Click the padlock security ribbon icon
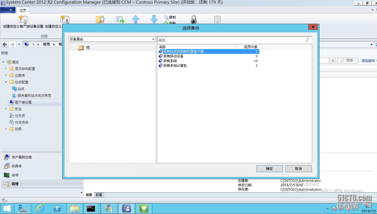The height and width of the screenshot is (214, 377). click(x=194, y=20)
